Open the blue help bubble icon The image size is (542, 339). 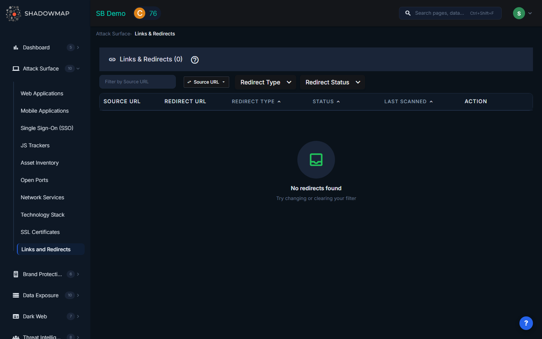point(526,323)
